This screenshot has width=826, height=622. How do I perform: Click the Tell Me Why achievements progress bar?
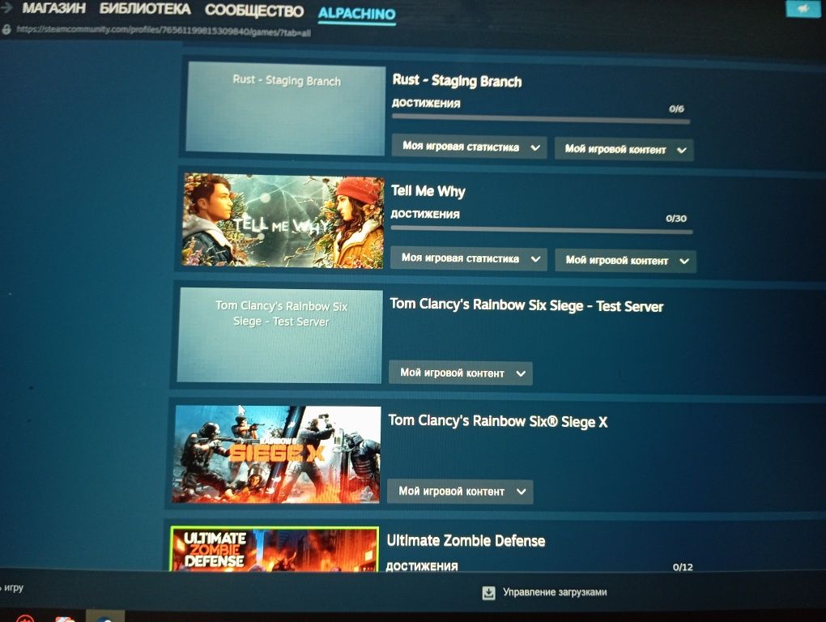point(542,230)
